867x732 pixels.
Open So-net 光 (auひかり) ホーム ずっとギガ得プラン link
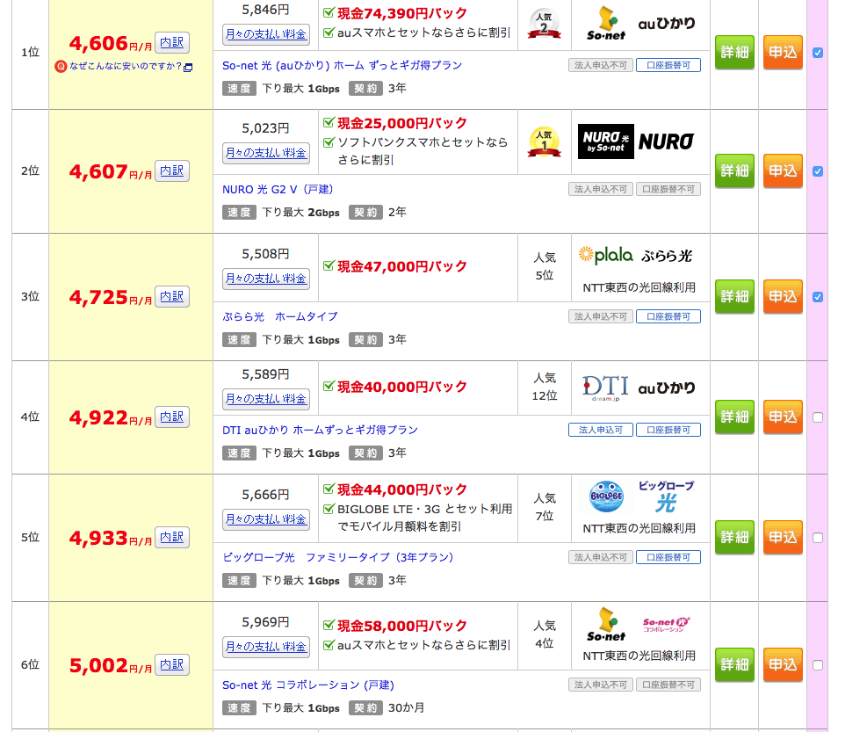point(342,65)
